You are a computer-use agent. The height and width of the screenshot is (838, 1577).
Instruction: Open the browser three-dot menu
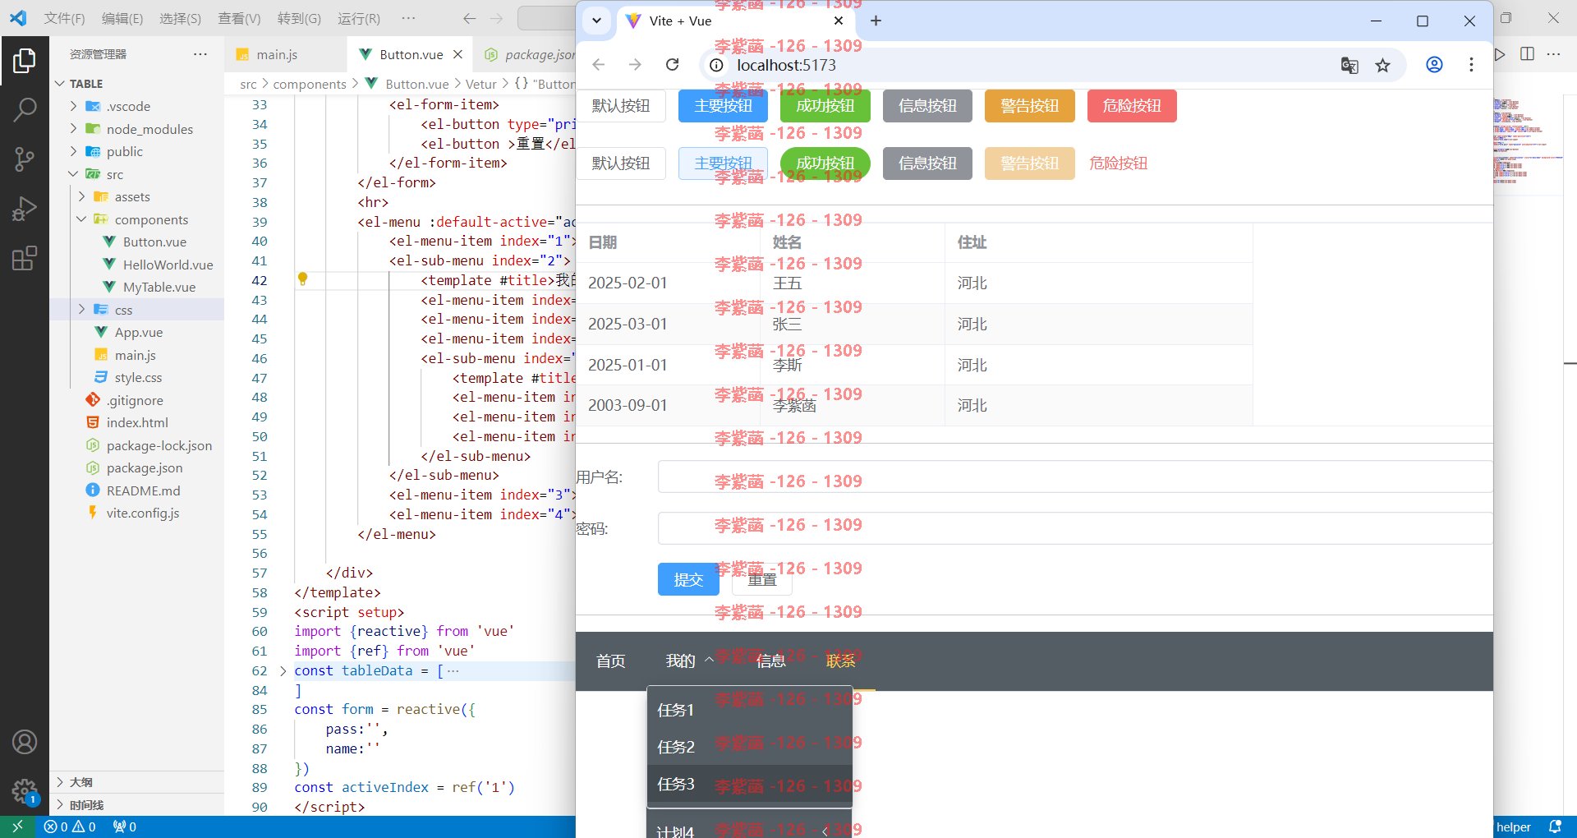pos(1471,65)
